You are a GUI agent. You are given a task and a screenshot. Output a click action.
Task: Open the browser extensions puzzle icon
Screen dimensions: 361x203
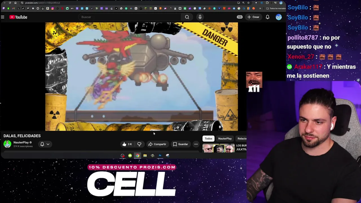[x=267, y=3]
